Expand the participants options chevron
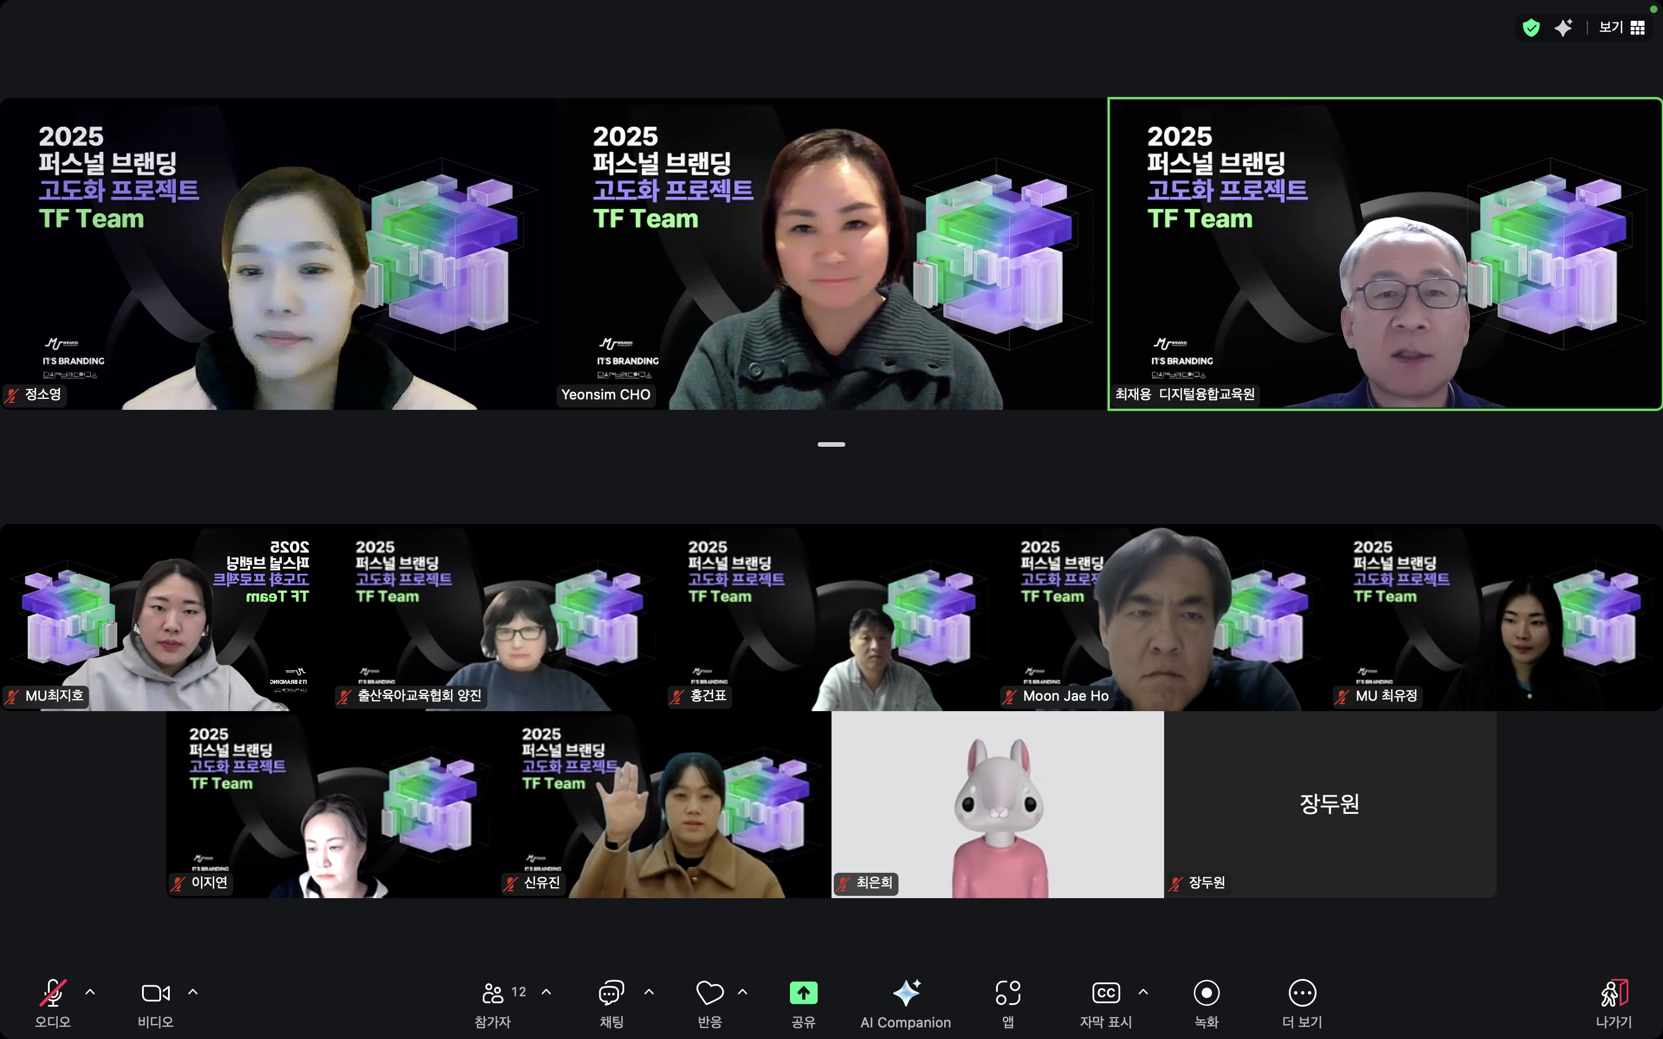 (x=546, y=992)
